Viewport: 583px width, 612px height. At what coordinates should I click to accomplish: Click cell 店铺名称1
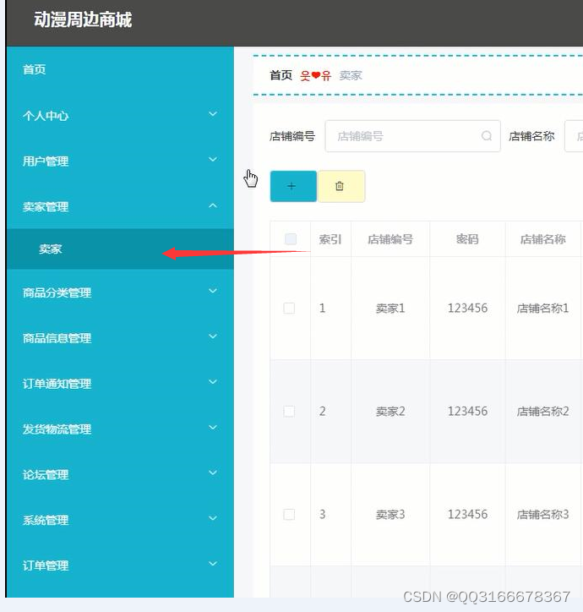tap(542, 309)
